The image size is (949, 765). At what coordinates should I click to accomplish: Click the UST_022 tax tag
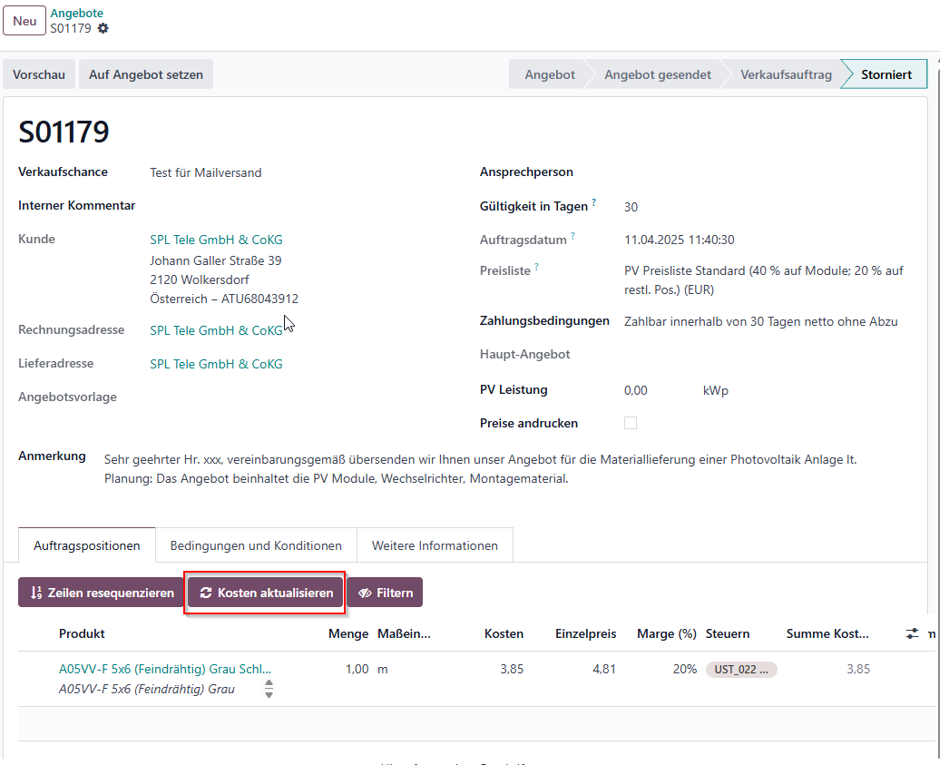point(741,670)
